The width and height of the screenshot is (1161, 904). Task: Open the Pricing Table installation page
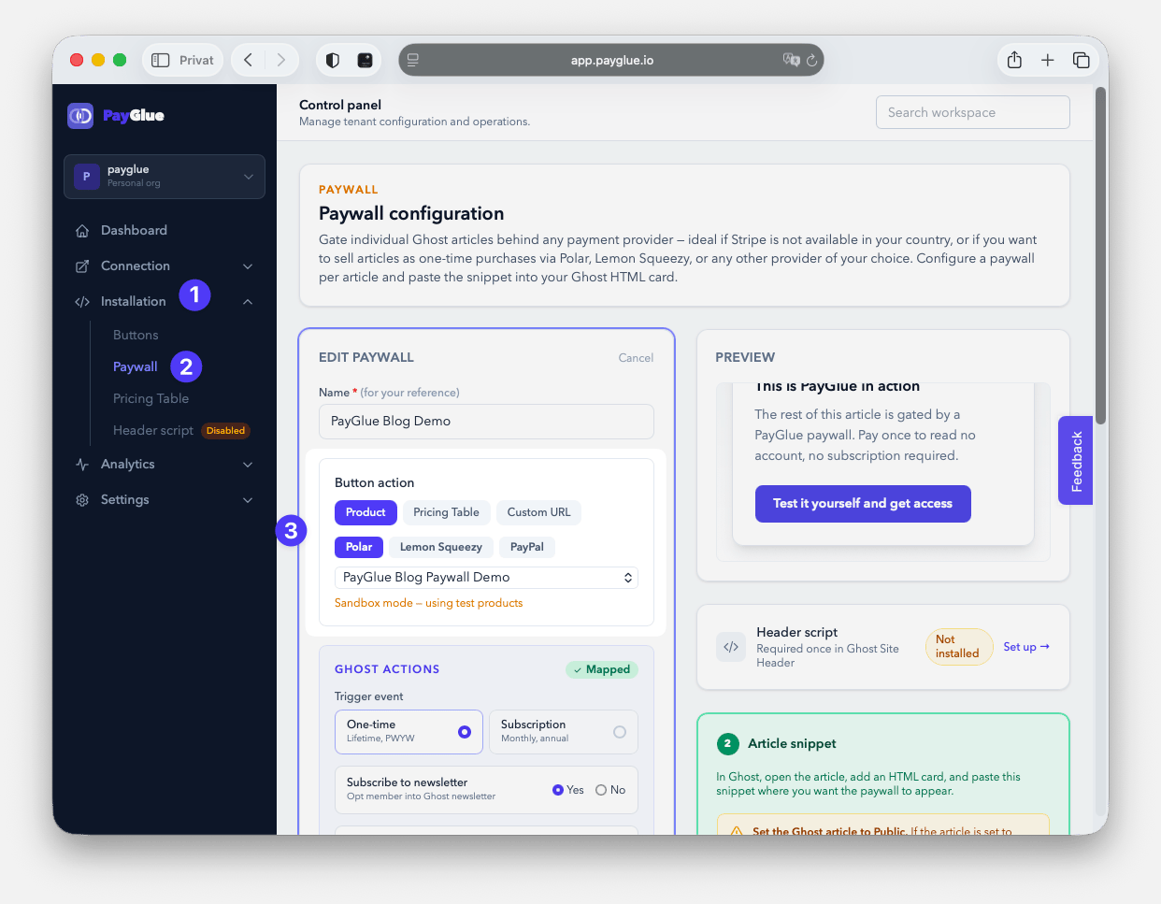pos(150,399)
